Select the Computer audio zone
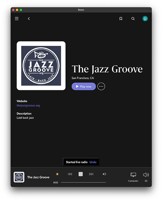 133,177
